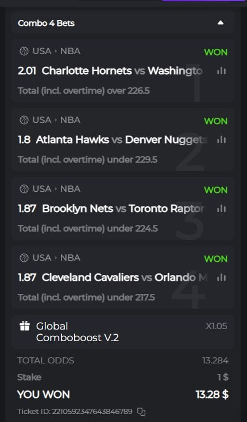Open stats icon for Brooklyn Nets match

pyautogui.click(x=221, y=208)
